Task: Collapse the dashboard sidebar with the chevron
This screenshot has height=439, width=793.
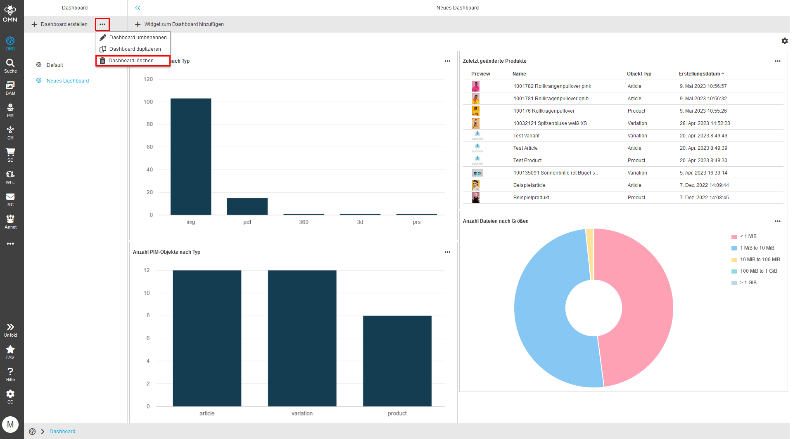Action: click(x=138, y=7)
